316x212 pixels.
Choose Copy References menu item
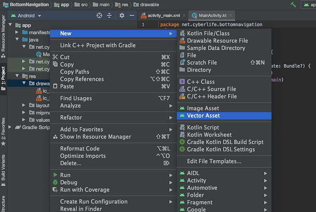click(x=113, y=79)
